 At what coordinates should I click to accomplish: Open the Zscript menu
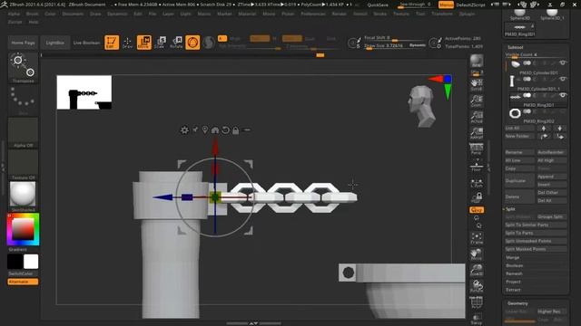pyautogui.click(x=15, y=22)
